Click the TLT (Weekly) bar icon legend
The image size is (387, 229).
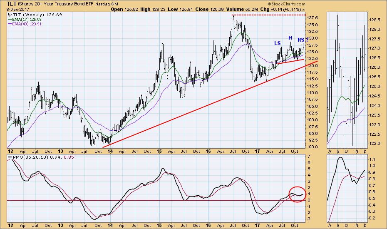point(35,15)
